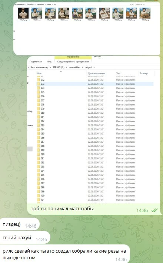Click the folder icon of 082
The height and width of the screenshot is (263, 163).
(x=38, y=121)
